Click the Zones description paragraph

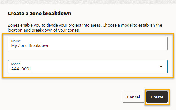[x=85, y=28]
